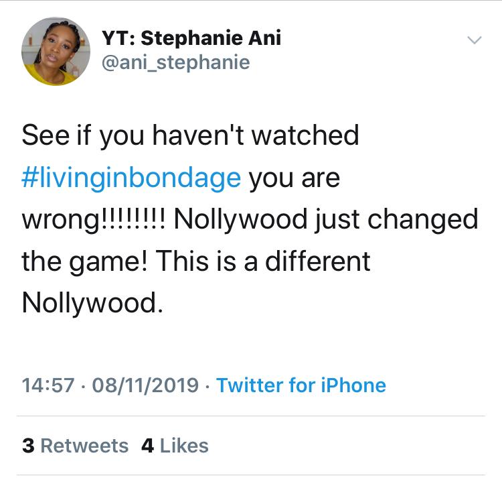Open the tweet options chevron menu
This screenshot has width=502, height=480.
click(473, 41)
